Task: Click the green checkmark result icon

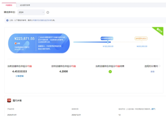Action: coord(110,72)
